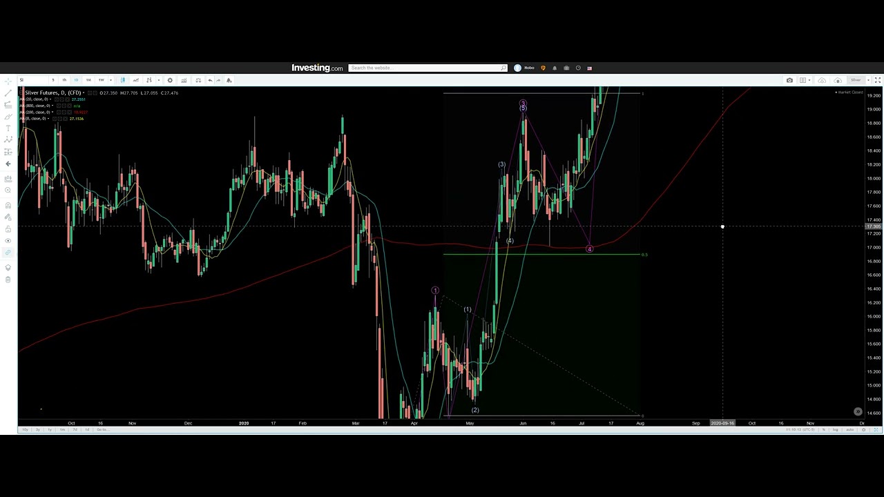This screenshot has height=497, width=884.
Task: Open Silver Futures series dropdown arrow
Action: [x=84, y=92]
